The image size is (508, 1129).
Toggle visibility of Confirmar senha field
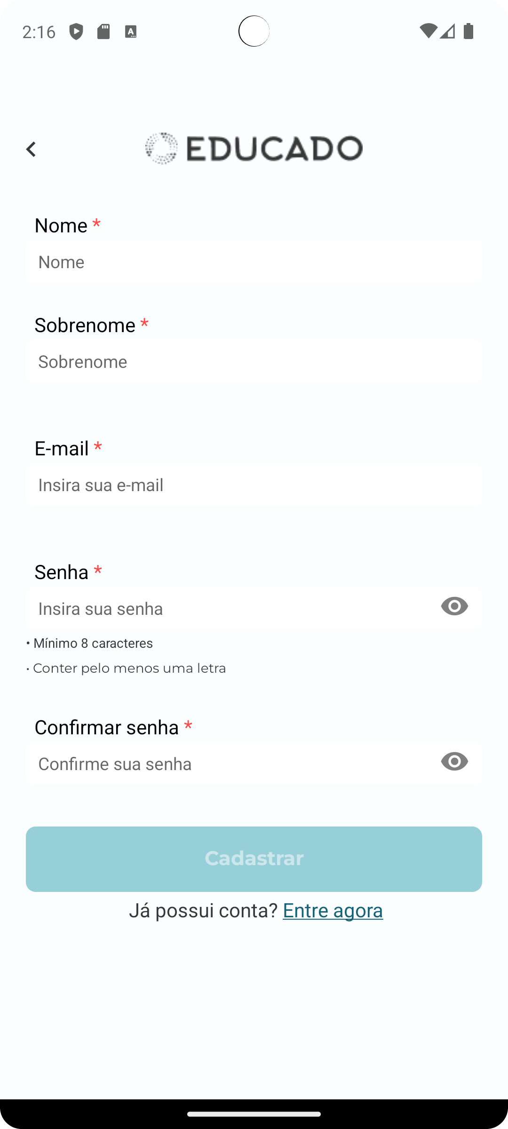pyautogui.click(x=454, y=761)
